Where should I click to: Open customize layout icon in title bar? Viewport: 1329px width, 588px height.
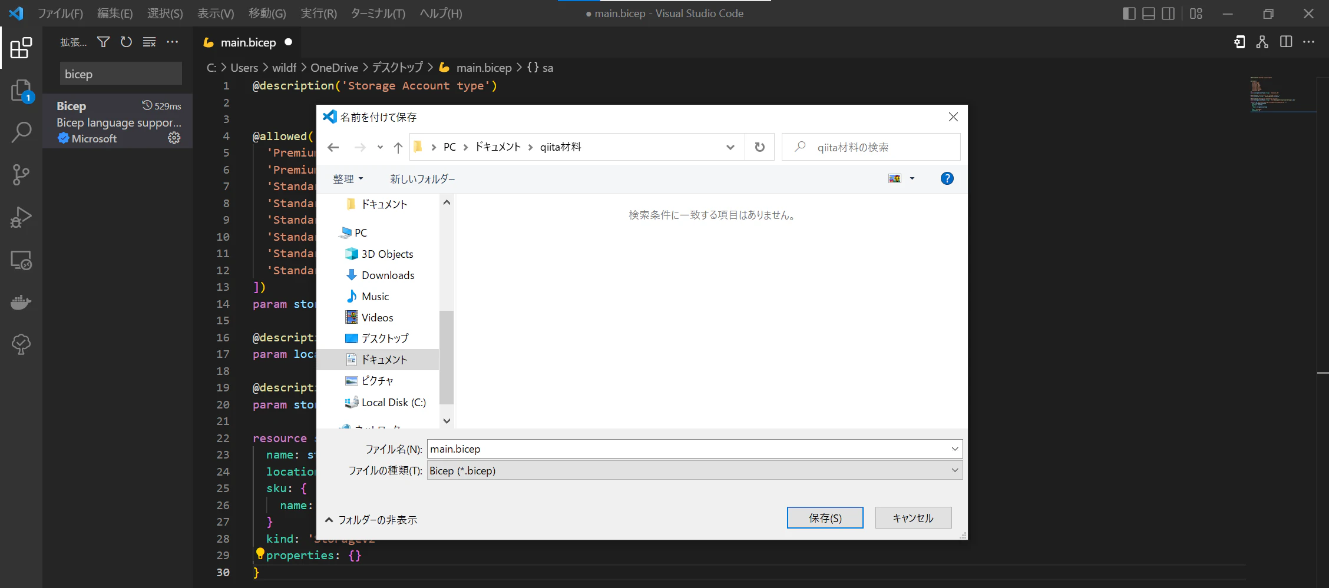coord(1196,14)
